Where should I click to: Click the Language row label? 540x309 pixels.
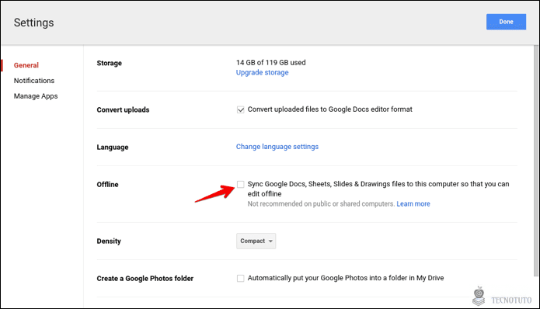click(x=113, y=148)
